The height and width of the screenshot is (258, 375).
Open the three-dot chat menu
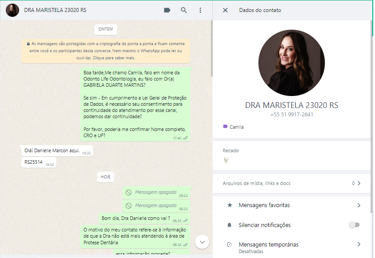click(200, 10)
